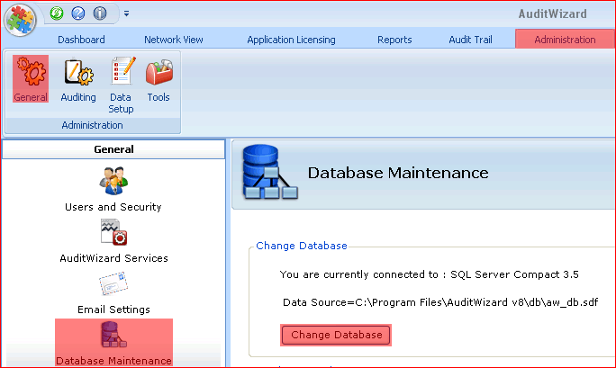Click the blue information icon

tap(100, 13)
